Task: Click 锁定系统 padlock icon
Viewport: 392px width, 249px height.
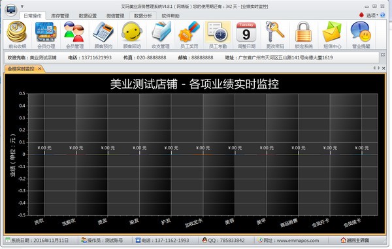Action: [304, 35]
